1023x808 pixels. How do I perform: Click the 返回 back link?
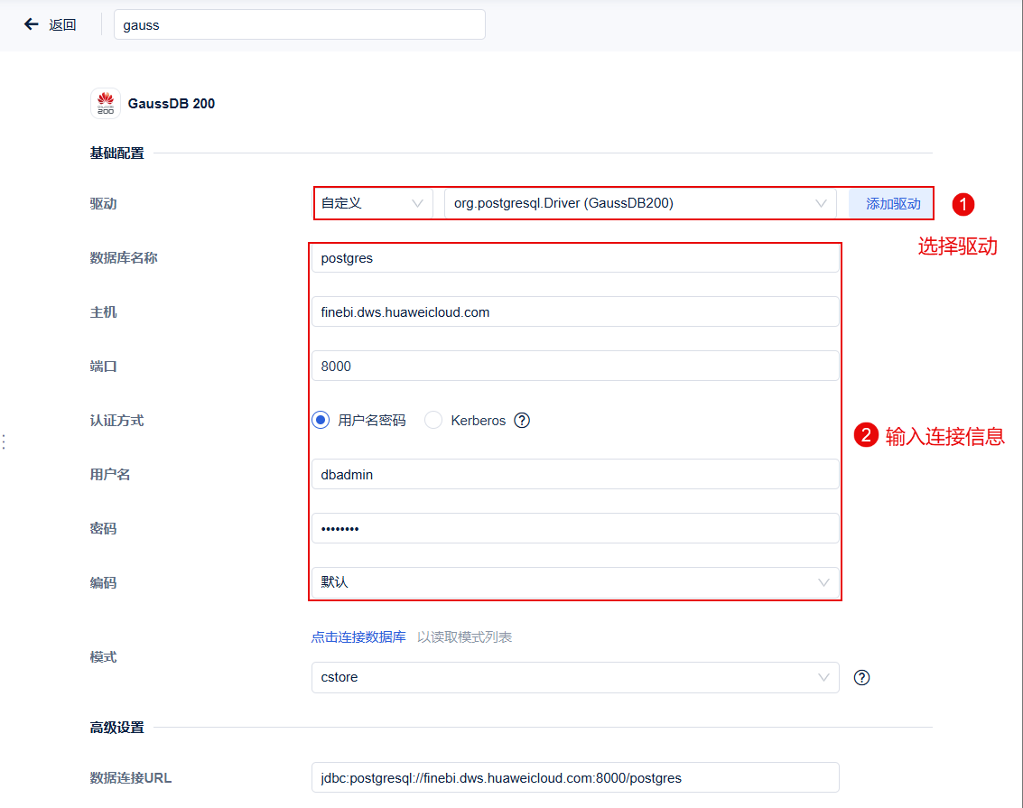62,24
